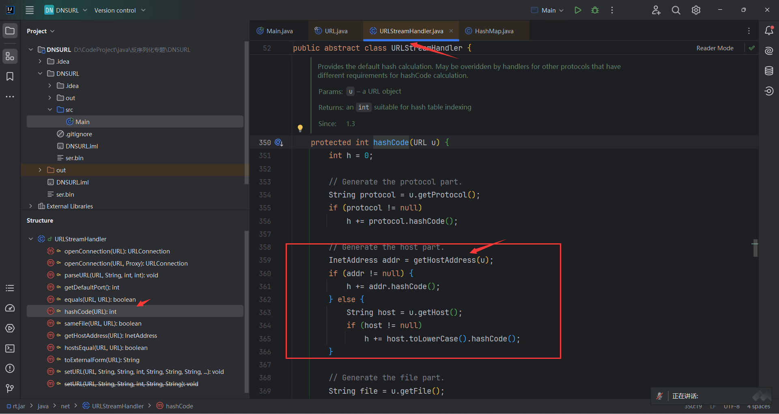Open editor tabs more options menu

pos(749,31)
